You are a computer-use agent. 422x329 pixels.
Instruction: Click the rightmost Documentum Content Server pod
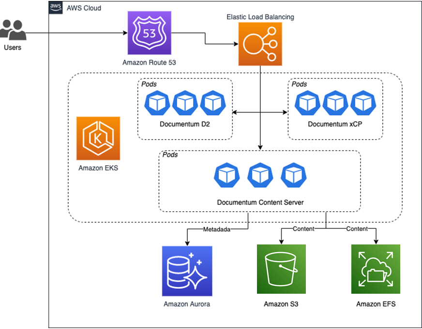[294, 175]
